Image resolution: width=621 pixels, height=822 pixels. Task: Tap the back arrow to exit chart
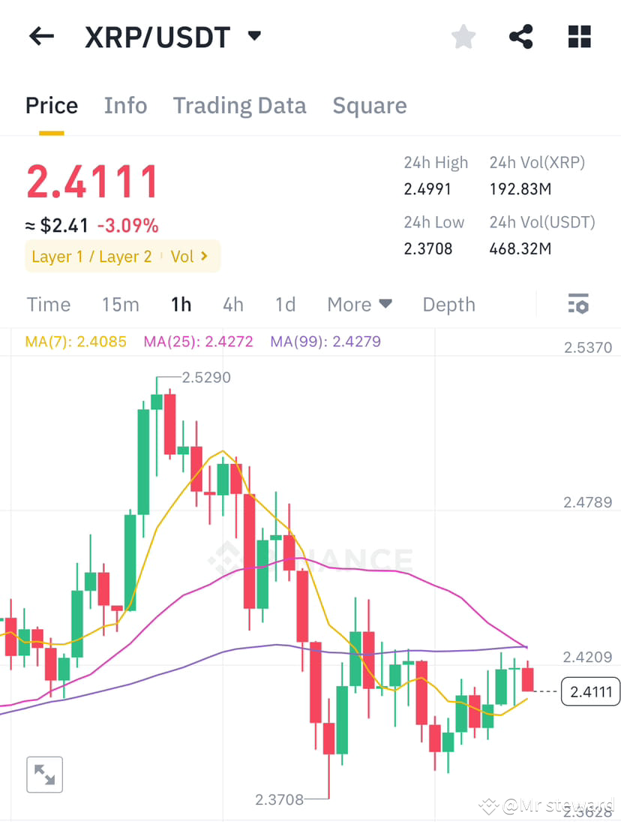pyautogui.click(x=41, y=35)
